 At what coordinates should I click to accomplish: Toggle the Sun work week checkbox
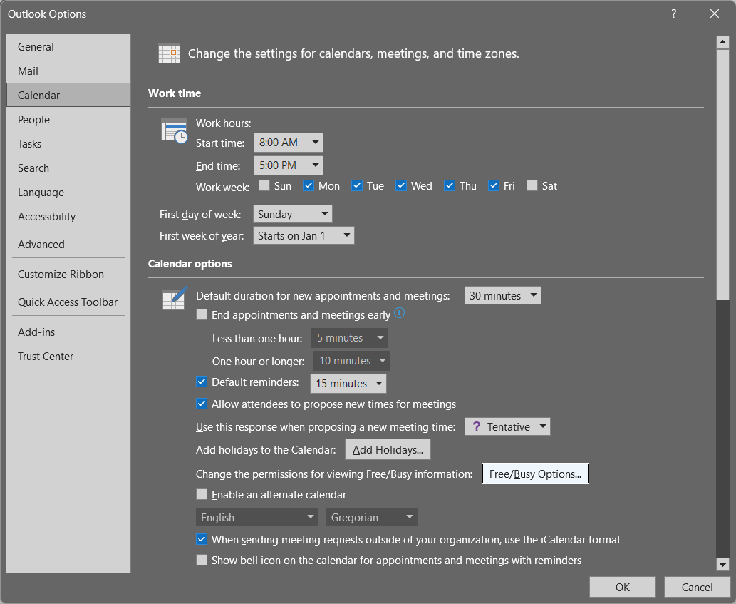[264, 185]
